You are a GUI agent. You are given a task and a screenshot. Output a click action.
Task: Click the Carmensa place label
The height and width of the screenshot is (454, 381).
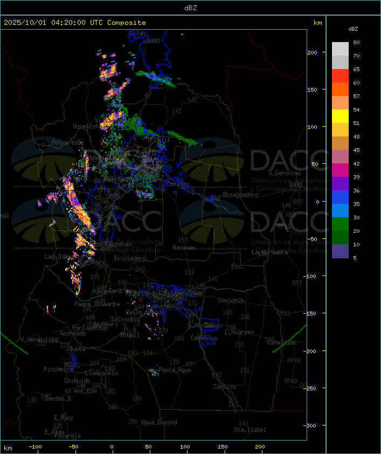(x=204, y=338)
